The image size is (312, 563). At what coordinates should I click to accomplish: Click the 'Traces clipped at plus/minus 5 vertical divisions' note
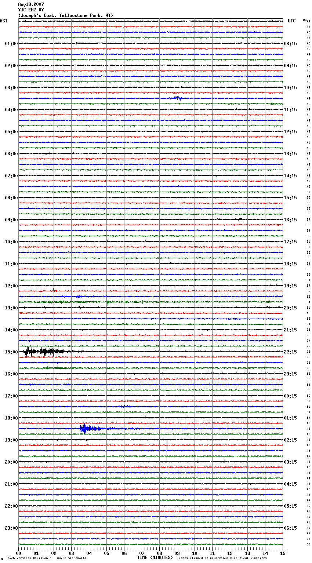click(x=222, y=558)
